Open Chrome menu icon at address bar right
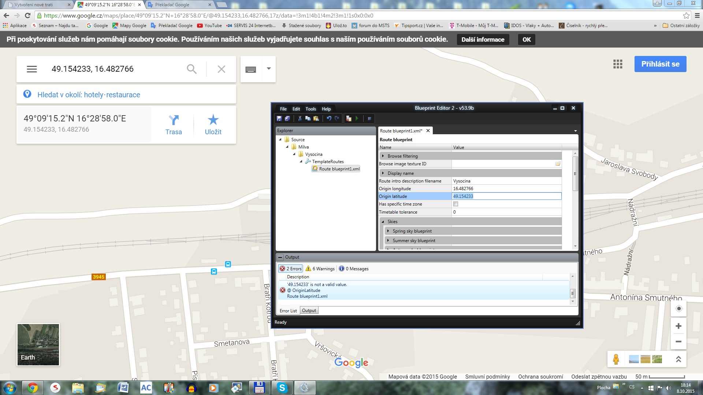Image resolution: width=703 pixels, height=395 pixels. (697, 16)
